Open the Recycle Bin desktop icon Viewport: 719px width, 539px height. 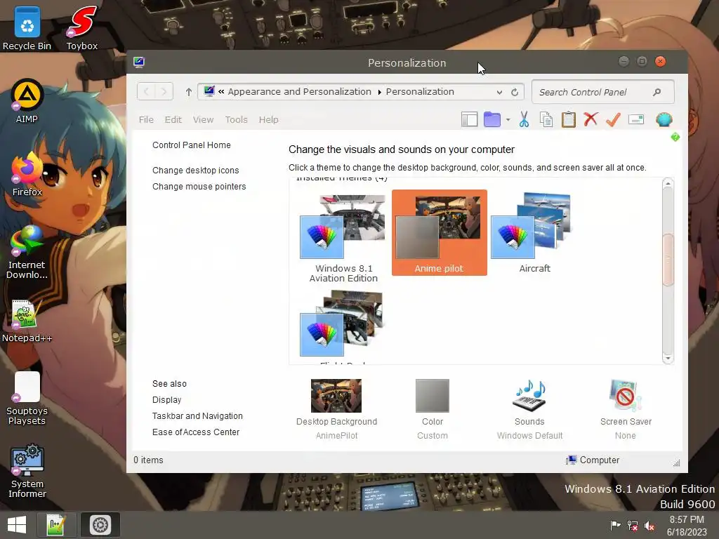coord(27,28)
